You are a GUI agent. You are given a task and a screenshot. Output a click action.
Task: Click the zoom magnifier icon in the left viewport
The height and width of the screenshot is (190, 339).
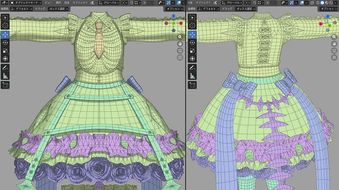(180, 37)
